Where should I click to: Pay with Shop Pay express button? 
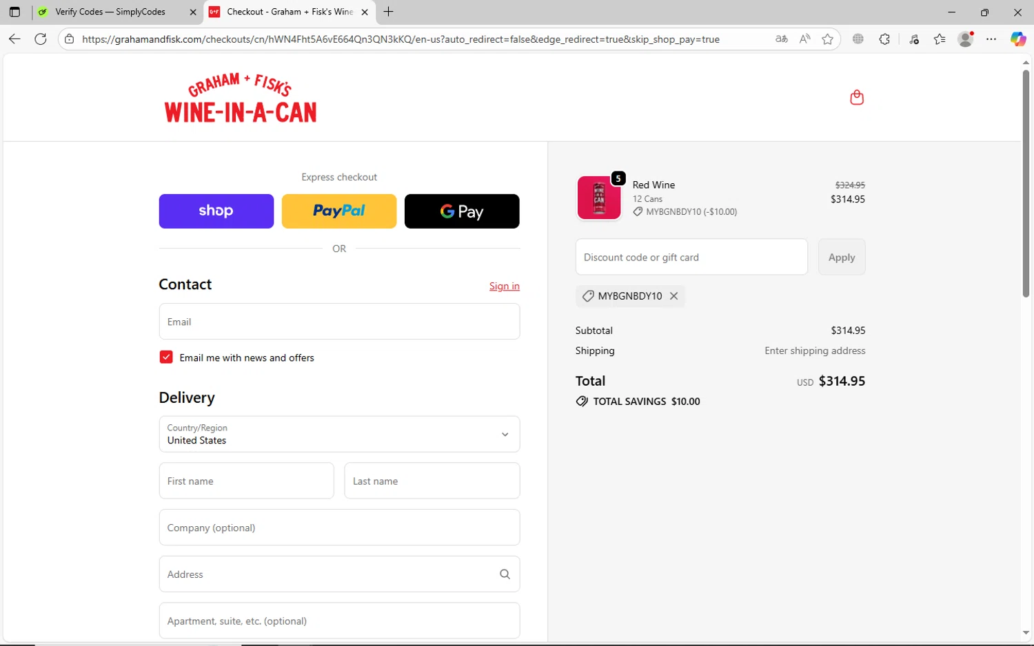[x=216, y=211]
